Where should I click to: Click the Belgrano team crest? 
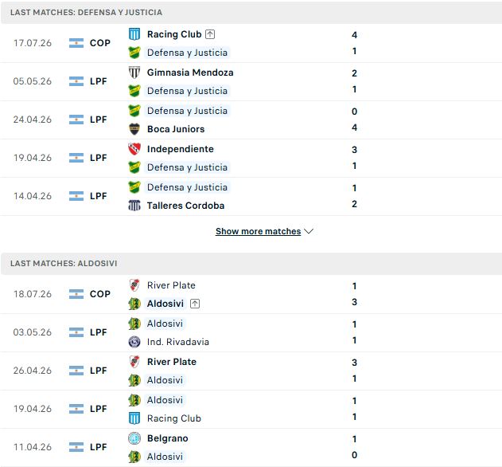point(134,438)
